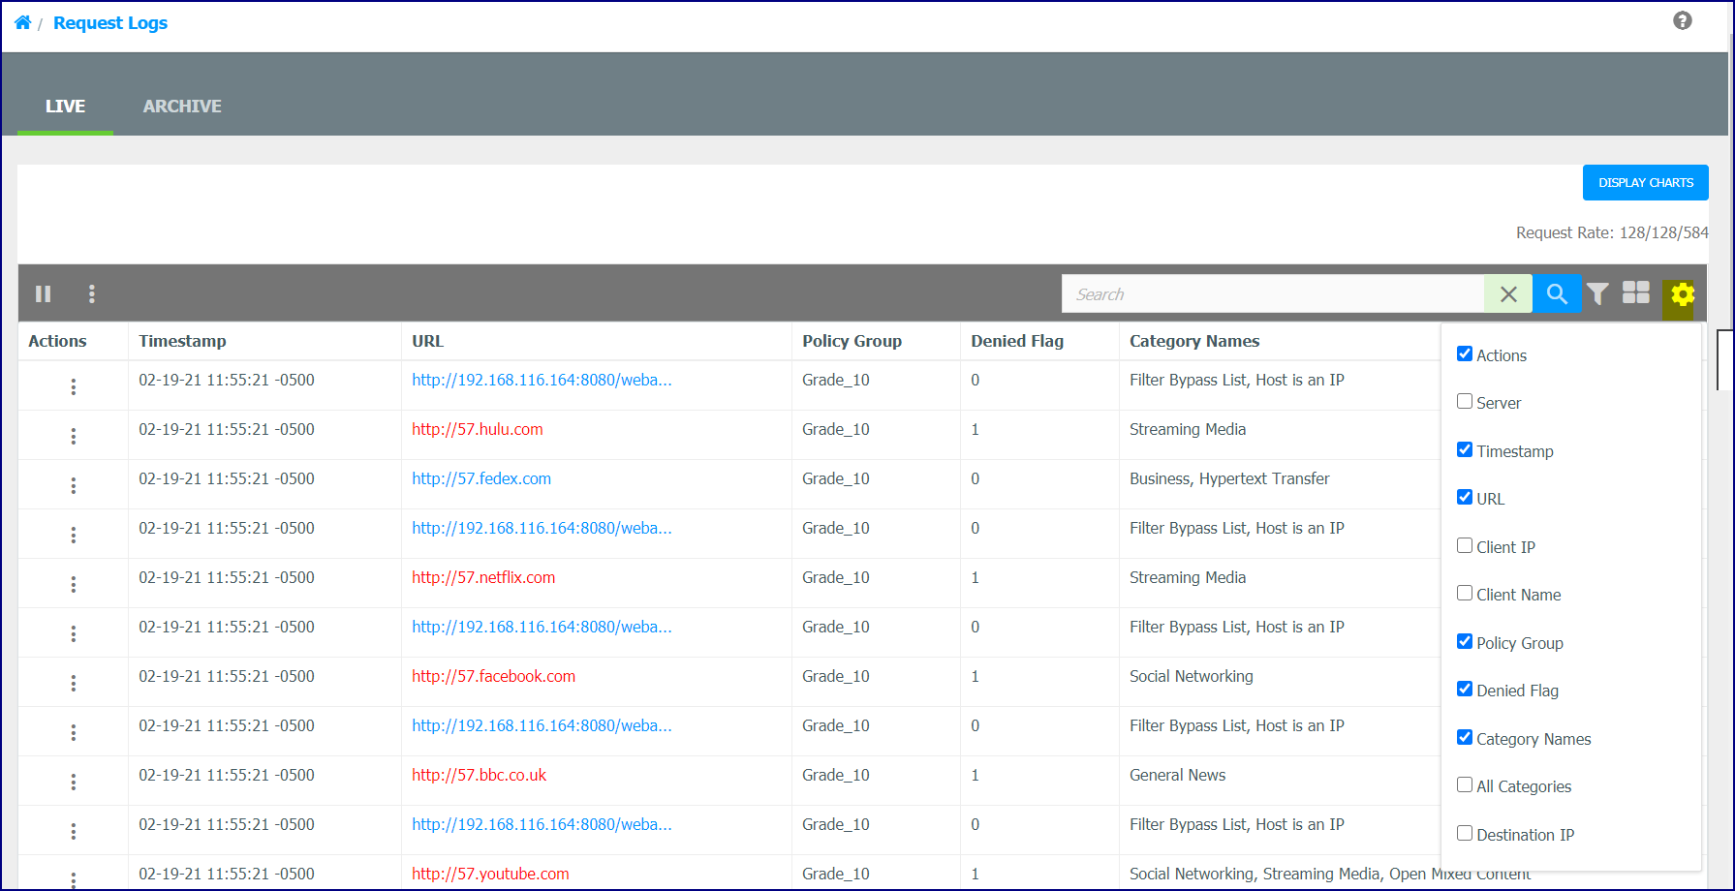Open actions menu for 57.netflix.com row

coord(73,584)
